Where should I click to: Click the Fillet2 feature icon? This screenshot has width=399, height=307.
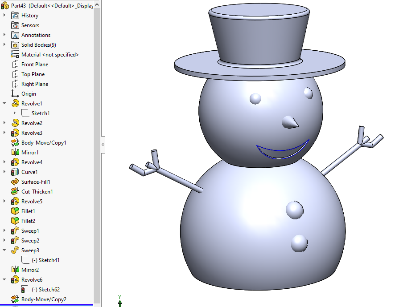(x=15, y=221)
